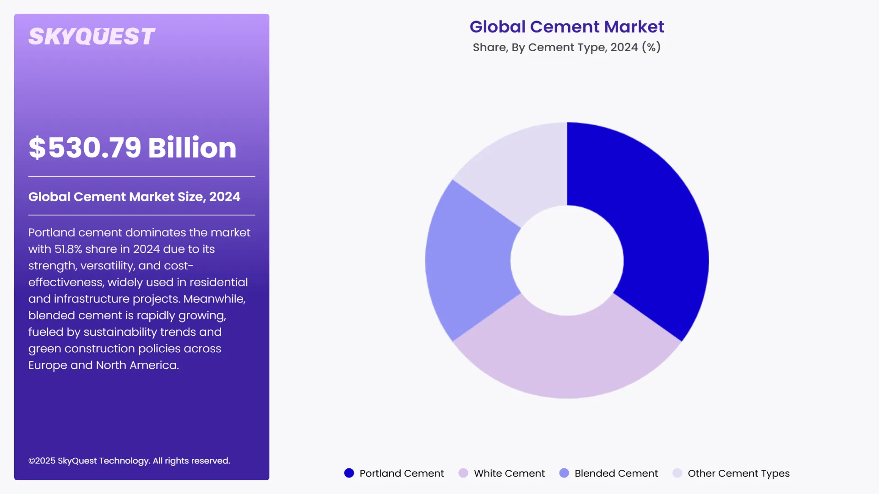Click the $530.79 Billion figure
The image size is (879, 494).
pyautogui.click(x=132, y=147)
